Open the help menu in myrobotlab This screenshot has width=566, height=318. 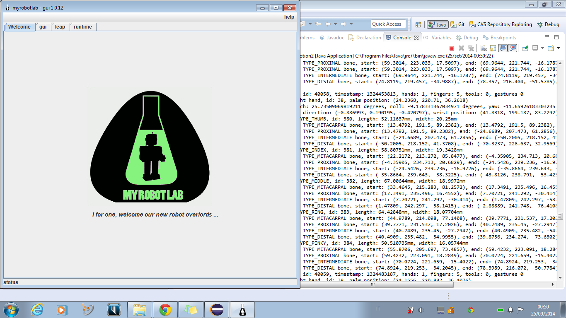[289, 17]
